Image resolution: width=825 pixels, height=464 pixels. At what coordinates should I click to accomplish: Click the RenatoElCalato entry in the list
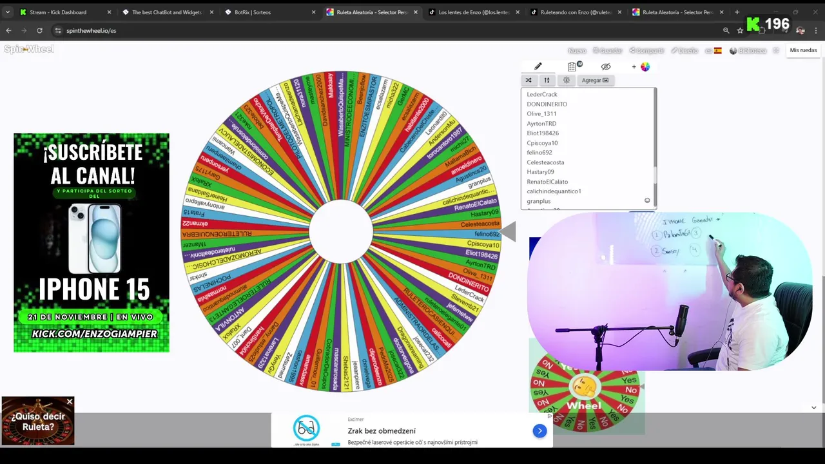tap(547, 181)
